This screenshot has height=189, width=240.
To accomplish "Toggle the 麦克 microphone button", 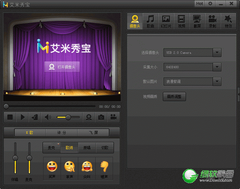I will click(52, 148).
